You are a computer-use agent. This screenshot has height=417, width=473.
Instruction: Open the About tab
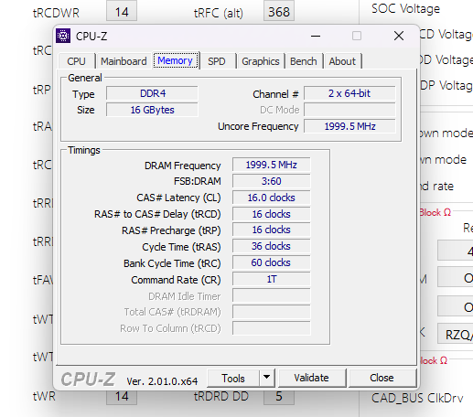pos(342,61)
